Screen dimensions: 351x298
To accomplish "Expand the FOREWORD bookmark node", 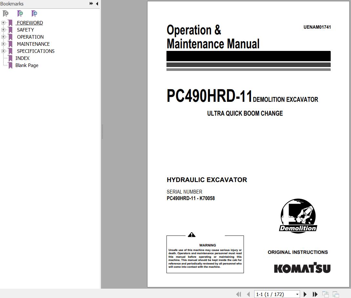I will click(3, 23).
